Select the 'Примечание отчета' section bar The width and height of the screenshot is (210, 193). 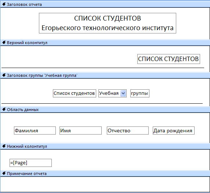tap(105, 174)
